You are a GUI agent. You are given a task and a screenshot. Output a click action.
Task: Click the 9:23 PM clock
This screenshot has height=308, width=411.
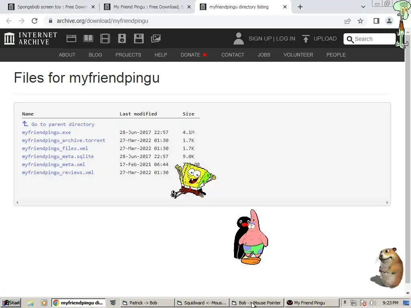(390, 303)
